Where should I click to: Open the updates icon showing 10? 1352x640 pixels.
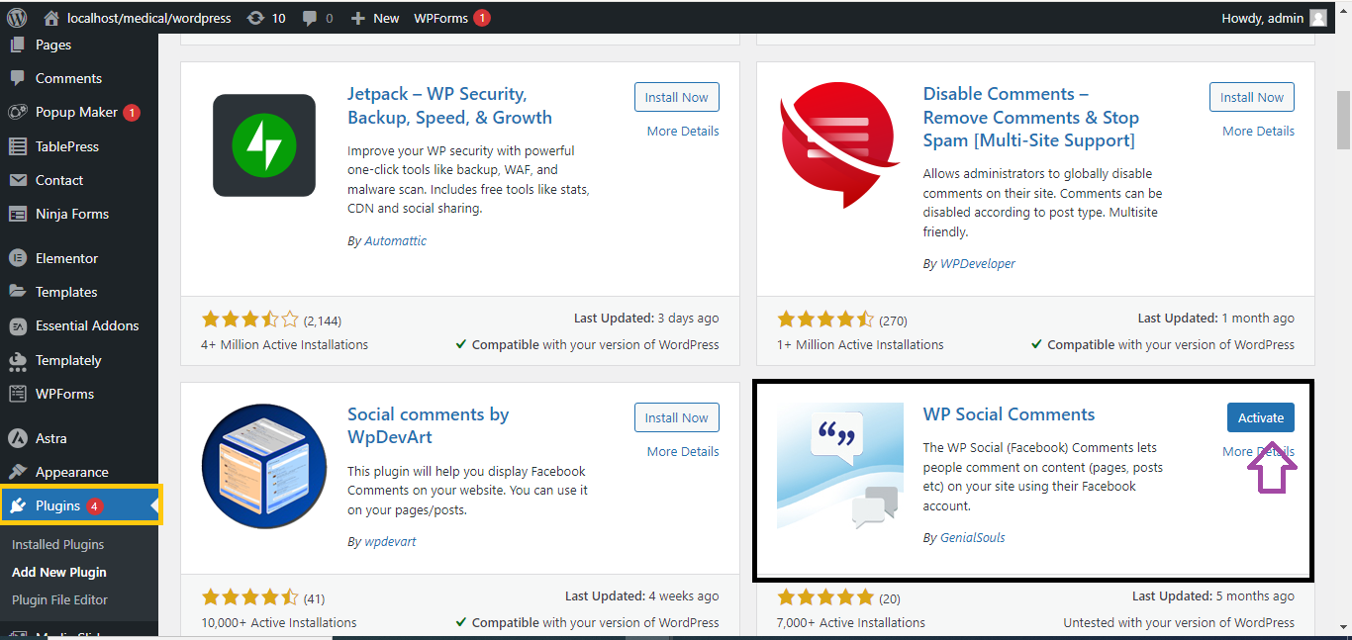(x=255, y=18)
